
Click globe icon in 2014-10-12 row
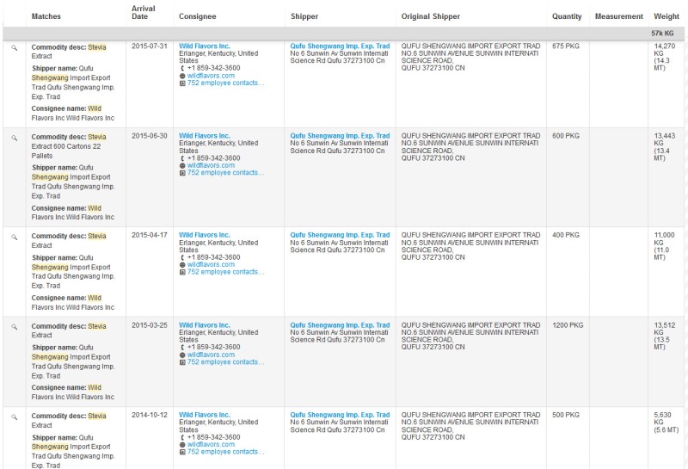(182, 444)
